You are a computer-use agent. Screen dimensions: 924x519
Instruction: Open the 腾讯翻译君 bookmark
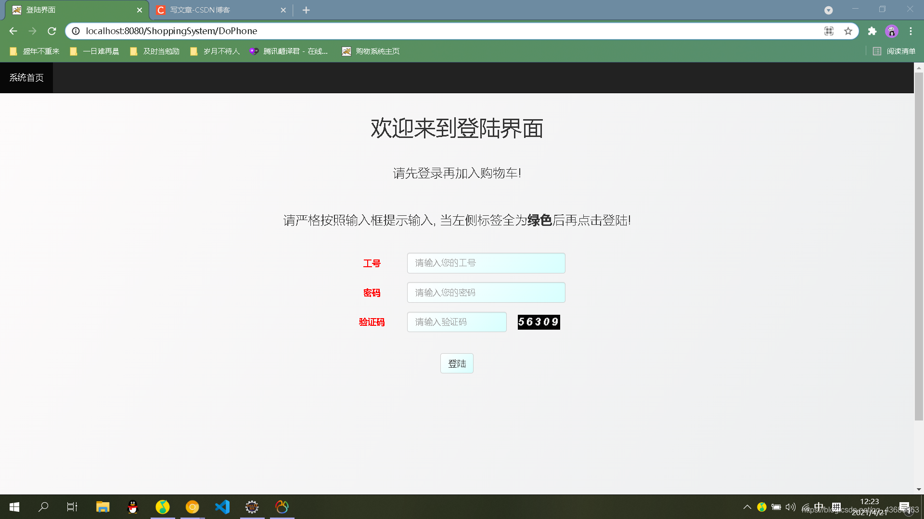coord(289,51)
